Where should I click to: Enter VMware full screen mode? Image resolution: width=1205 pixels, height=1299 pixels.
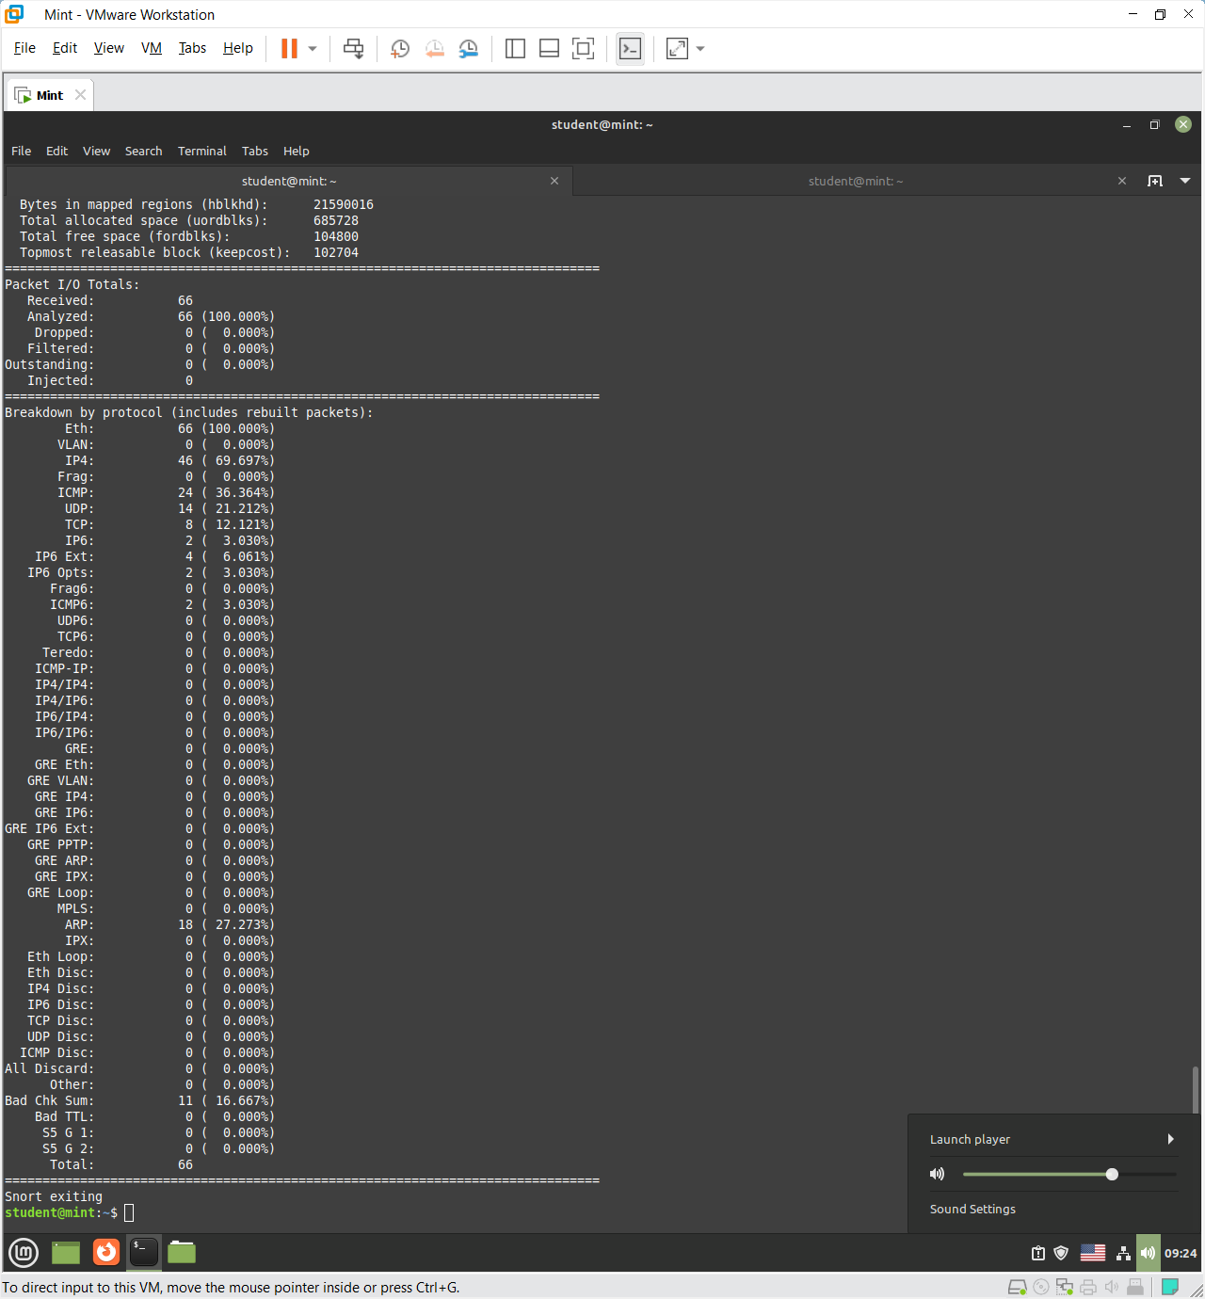click(583, 49)
